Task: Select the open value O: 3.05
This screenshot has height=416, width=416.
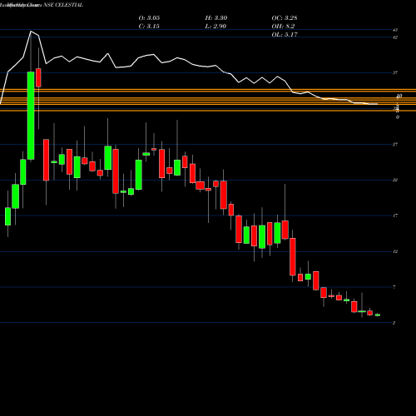Action: (x=149, y=17)
